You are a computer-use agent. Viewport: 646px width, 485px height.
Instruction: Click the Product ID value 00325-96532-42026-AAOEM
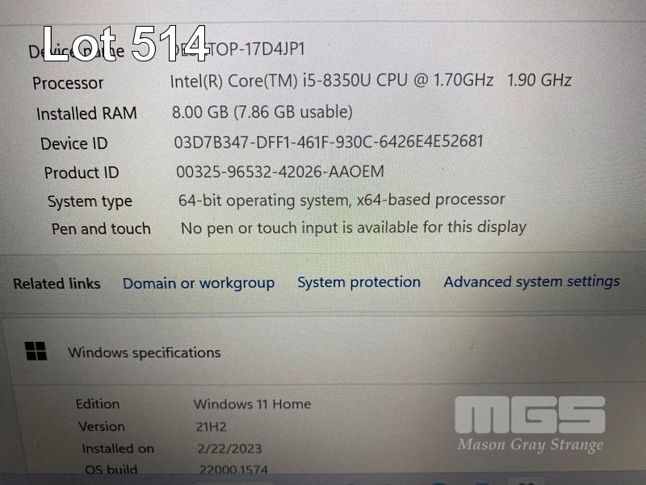click(280, 171)
